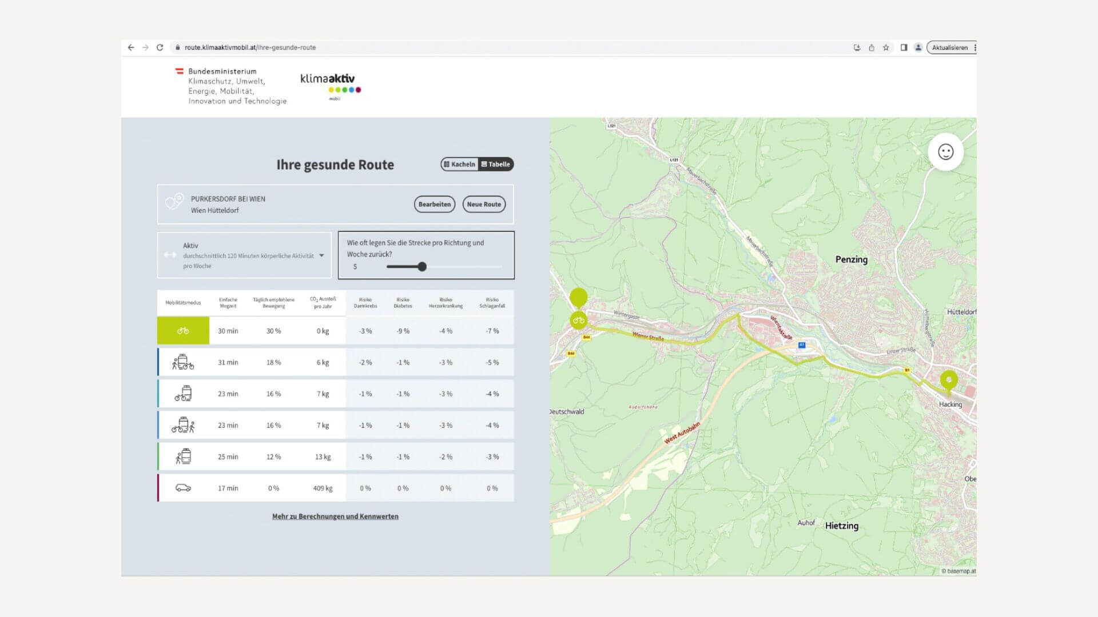Click the smiley feedback button on the map
Image resolution: width=1098 pixels, height=617 pixels.
945,152
